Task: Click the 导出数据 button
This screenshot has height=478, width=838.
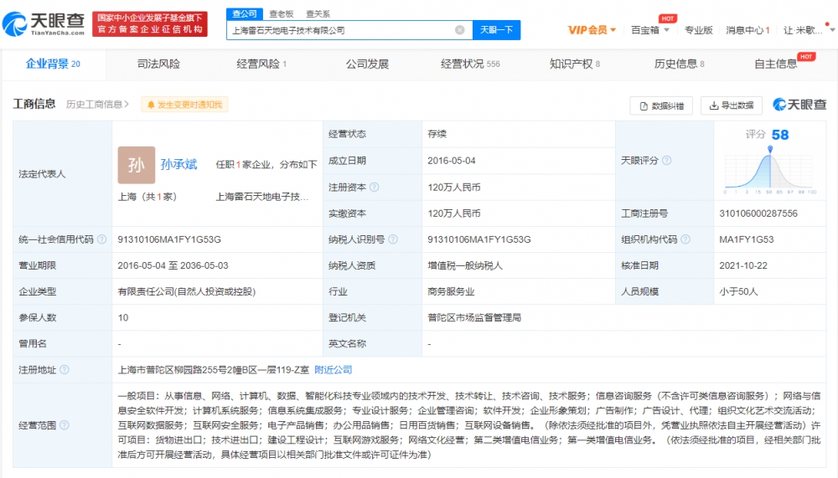Action: 731,105
